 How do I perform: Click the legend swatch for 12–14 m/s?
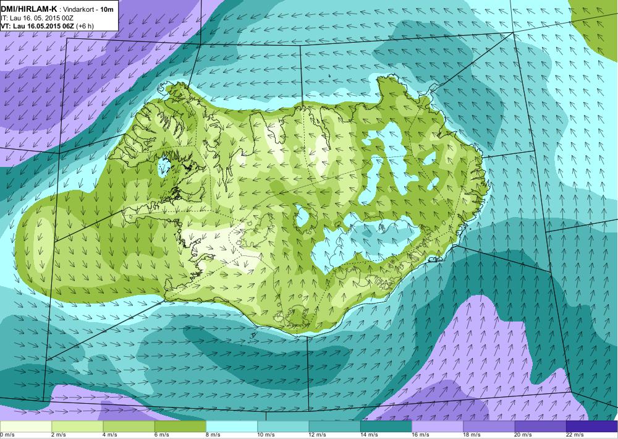334,427
